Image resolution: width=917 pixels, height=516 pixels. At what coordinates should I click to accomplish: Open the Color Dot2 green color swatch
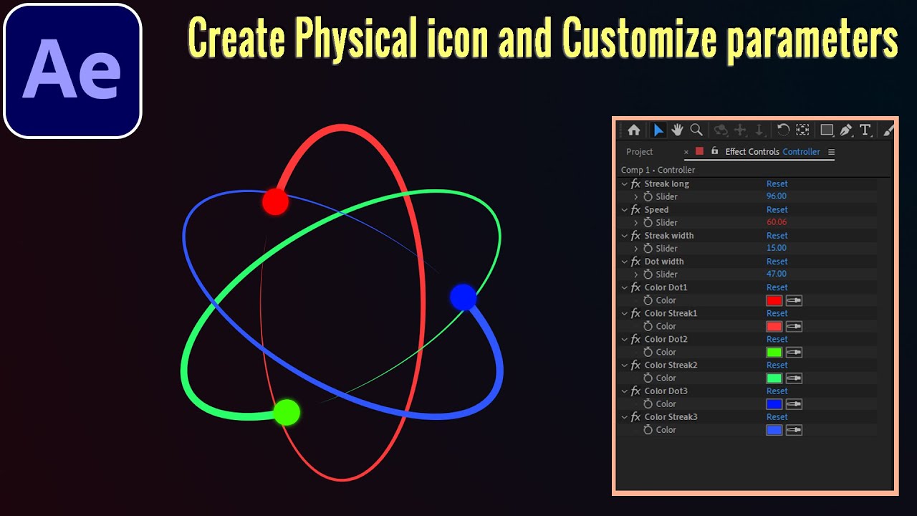click(x=774, y=352)
